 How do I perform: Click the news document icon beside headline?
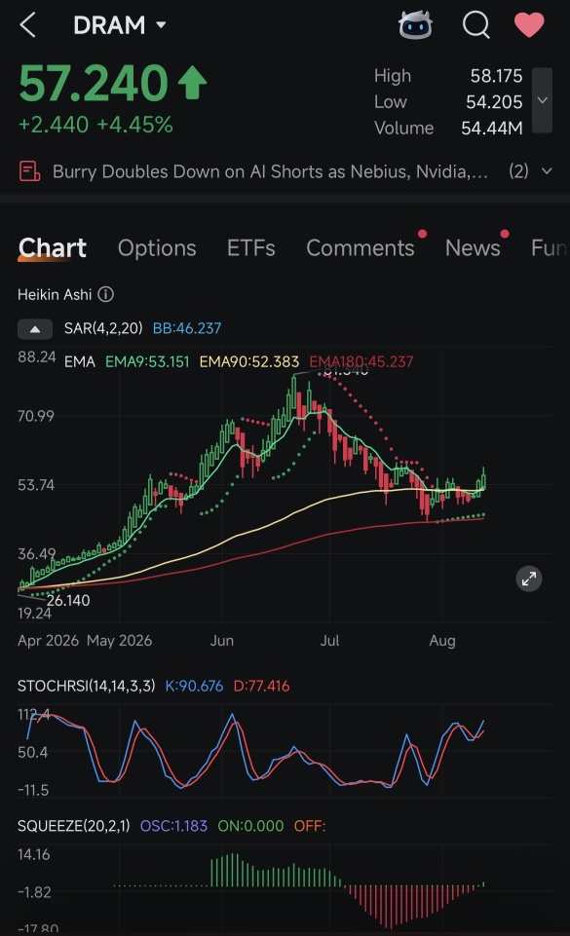click(29, 171)
